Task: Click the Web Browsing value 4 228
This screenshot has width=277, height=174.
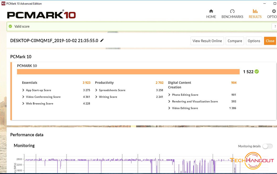Action: tap(87, 103)
